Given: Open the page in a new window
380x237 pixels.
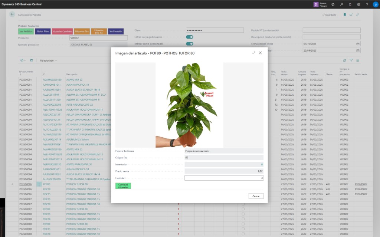Looking at the screenshot, I should [x=351, y=14].
